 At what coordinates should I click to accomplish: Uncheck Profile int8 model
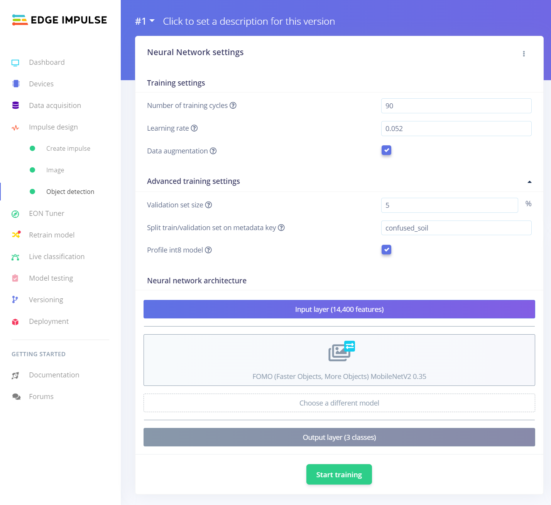(x=386, y=250)
